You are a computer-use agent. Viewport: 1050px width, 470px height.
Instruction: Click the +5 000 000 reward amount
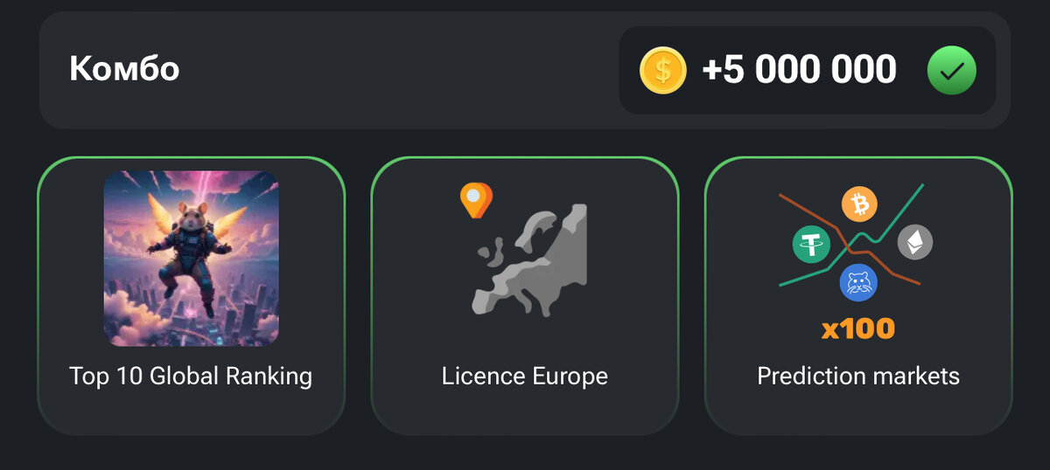point(799,70)
